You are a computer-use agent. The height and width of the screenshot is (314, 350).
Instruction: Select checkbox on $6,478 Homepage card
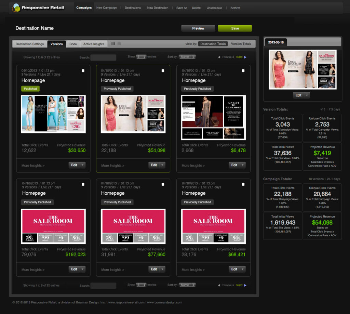(x=243, y=70)
